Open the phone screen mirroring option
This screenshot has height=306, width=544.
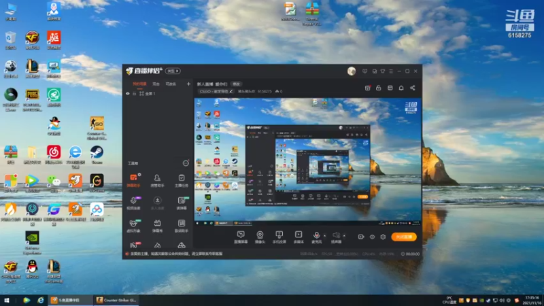tap(279, 237)
